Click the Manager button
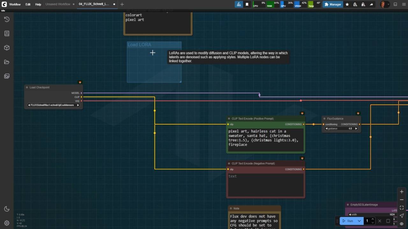408x229 pixels. (333, 4)
